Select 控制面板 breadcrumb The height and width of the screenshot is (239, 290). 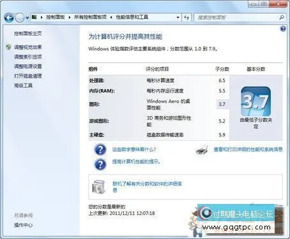[x=56, y=17]
